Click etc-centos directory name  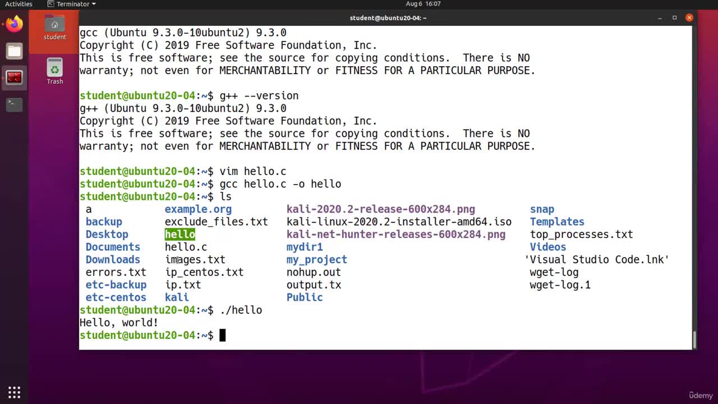pos(116,297)
